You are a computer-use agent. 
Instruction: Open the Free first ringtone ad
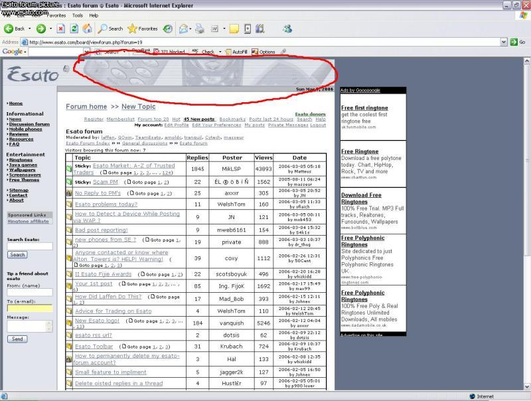tap(364, 108)
